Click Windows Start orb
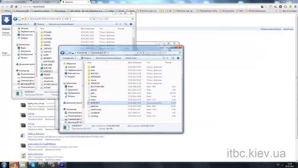 pos(4,165)
